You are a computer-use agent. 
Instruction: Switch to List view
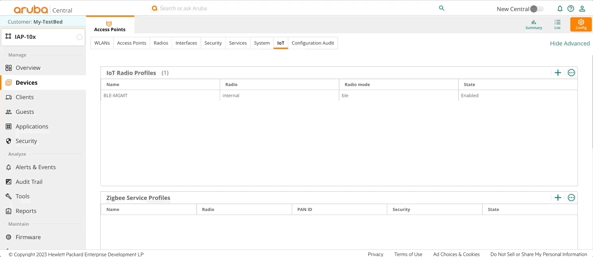coord(557,25)
